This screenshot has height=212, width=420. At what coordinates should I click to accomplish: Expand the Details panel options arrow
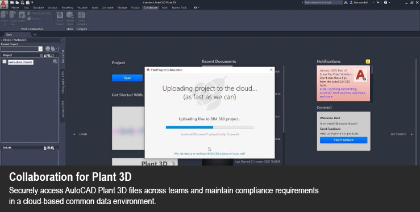56,148
